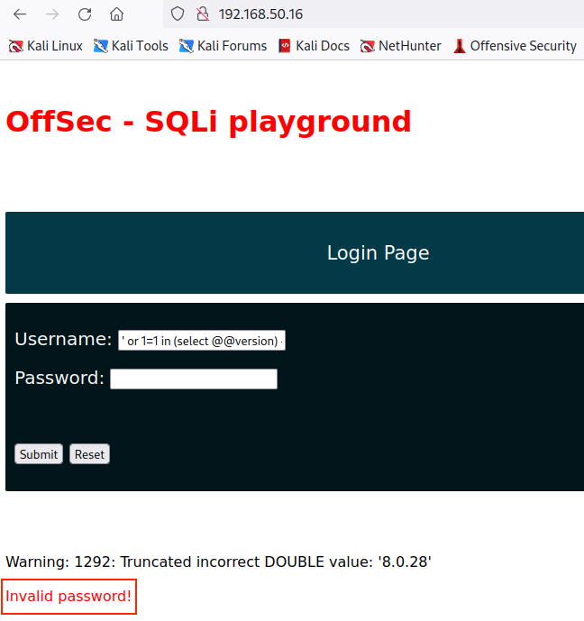Screen dimensions: 584x621
Task: Reload the page with refresh icon
Action: 85,14
